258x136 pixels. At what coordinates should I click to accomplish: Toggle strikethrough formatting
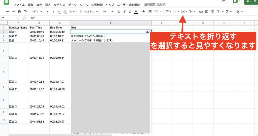point(130,12)
